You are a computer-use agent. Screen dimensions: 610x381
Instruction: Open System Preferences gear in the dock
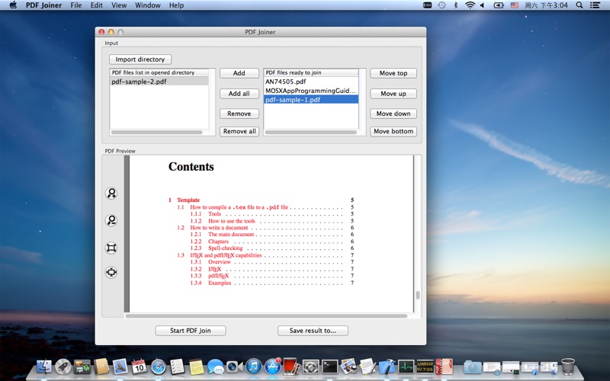coord(310,367)
